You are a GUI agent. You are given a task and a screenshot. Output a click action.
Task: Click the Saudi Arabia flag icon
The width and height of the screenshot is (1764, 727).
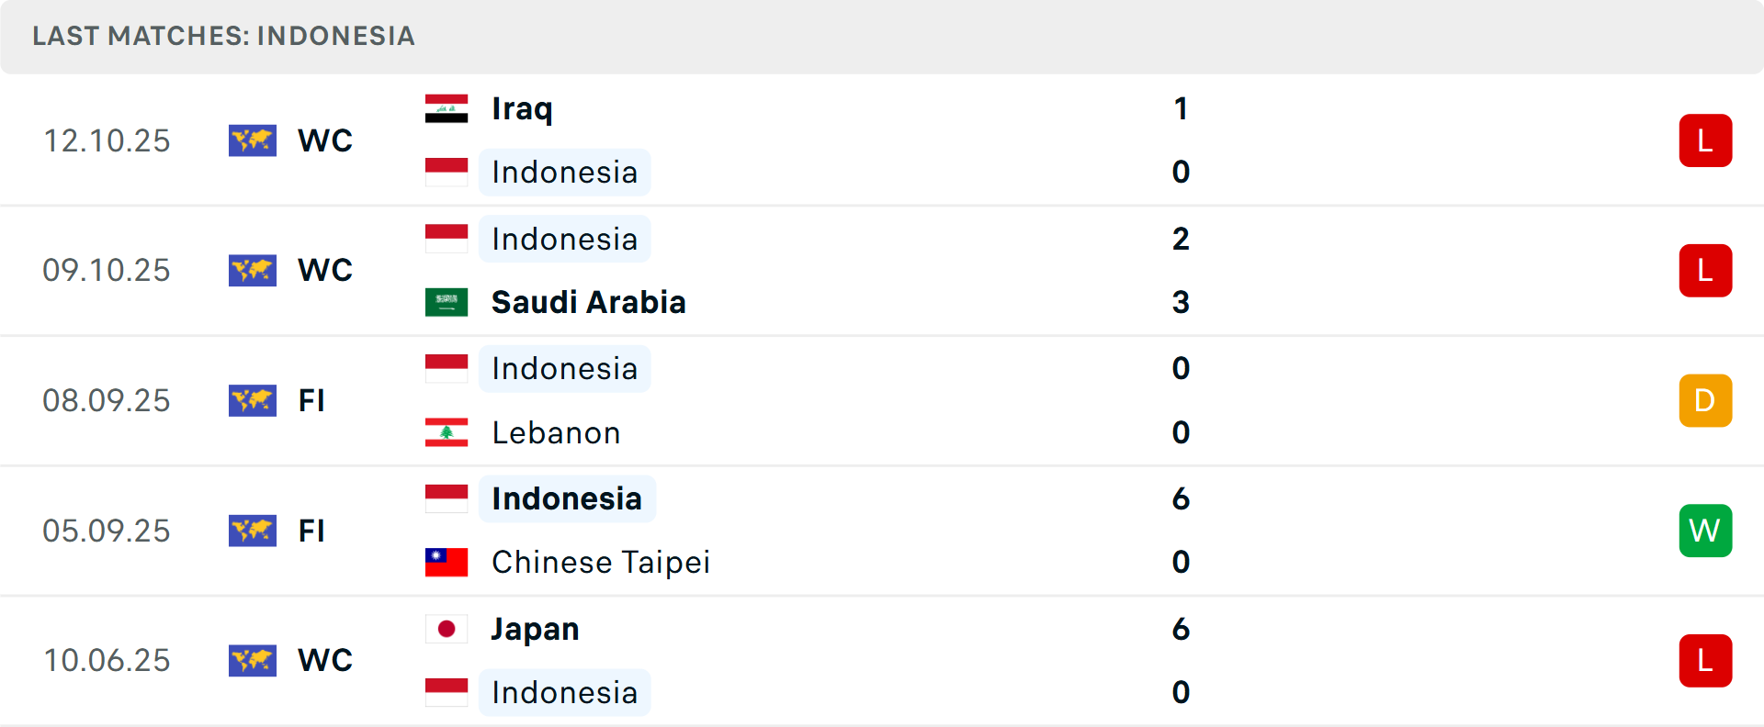pos(447,302)
